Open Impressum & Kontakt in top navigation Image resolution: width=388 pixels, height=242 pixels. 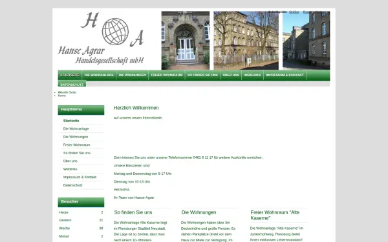[285, 75]
